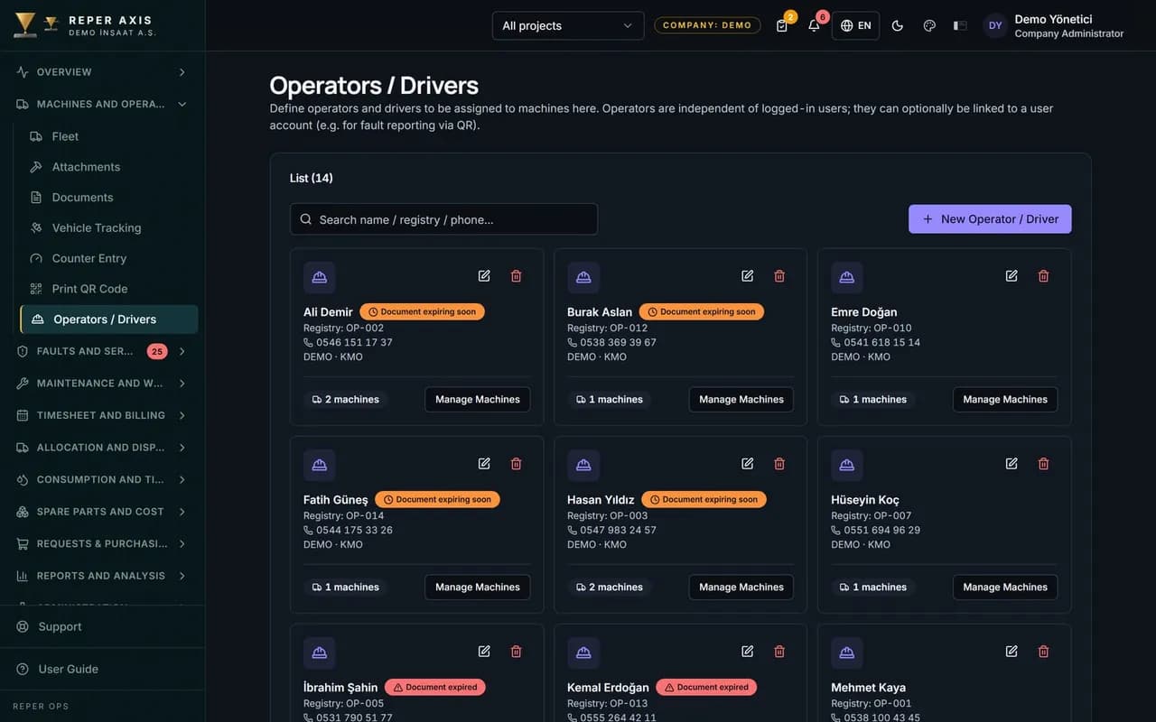Click the New Operator / Driver button

pos(990,219)
